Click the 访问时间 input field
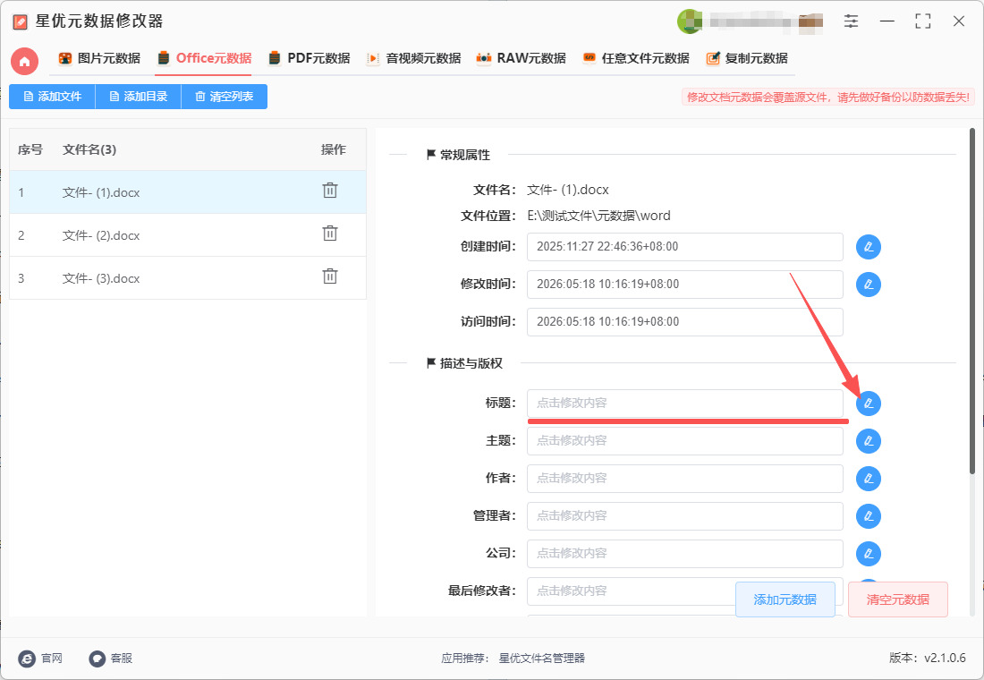The height and width of the screenshot is (680, 984). (684, 322)
